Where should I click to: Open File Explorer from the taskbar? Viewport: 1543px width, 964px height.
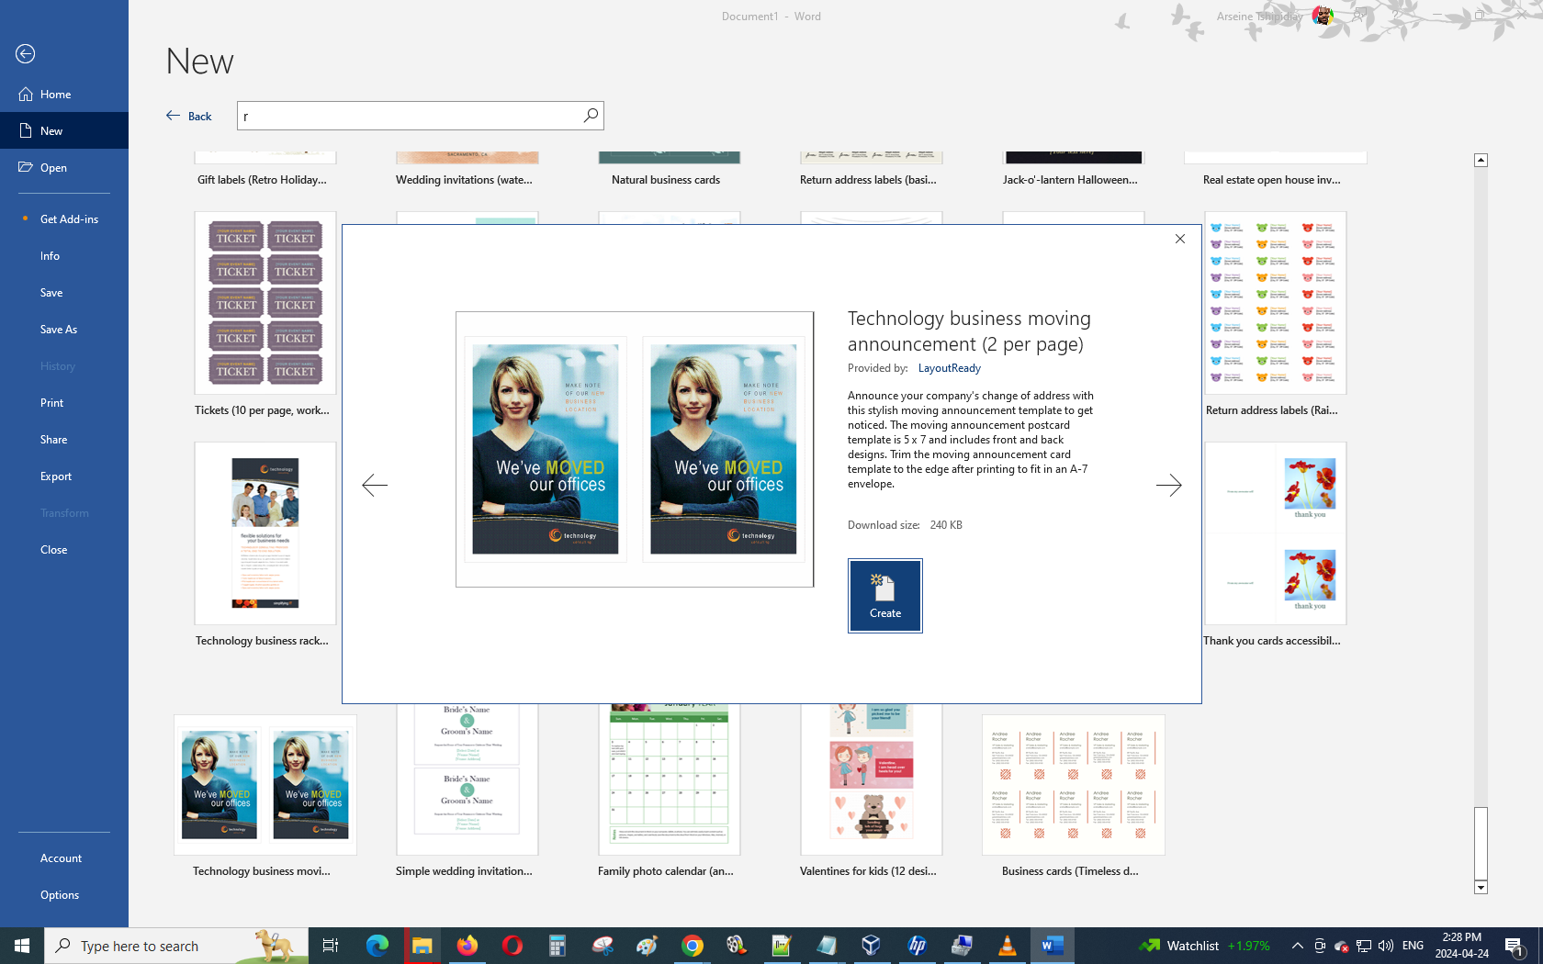coord(422,946)
